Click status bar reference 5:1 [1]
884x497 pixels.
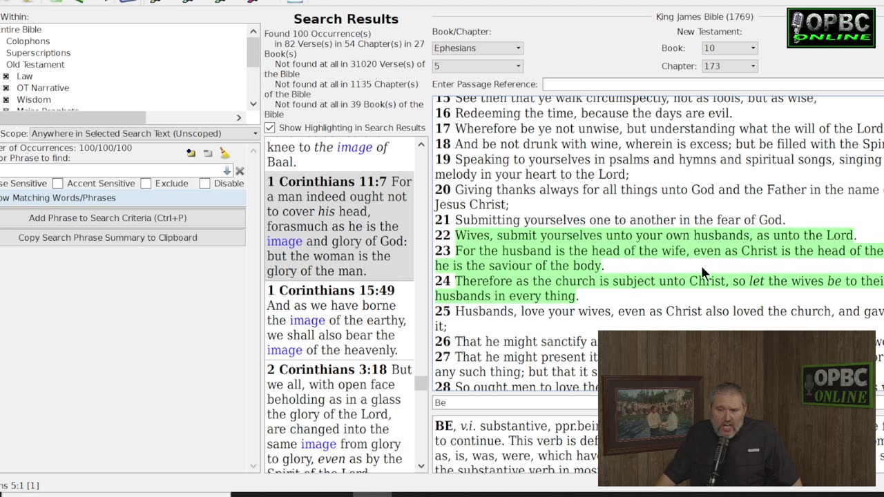(19, 485)
